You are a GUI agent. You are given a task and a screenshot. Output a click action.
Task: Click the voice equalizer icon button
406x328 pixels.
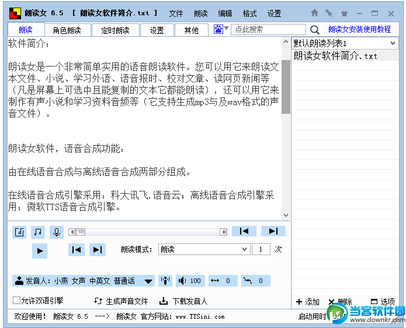click(165, 281)
